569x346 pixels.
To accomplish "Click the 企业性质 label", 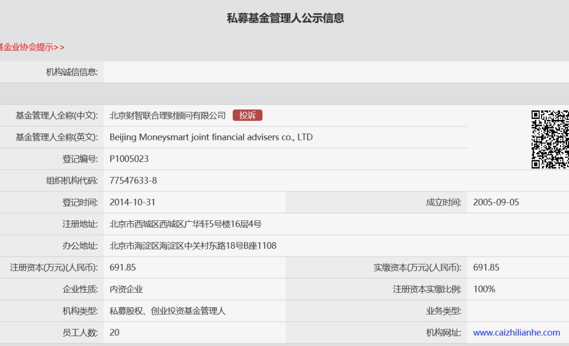I will [80, 289].
